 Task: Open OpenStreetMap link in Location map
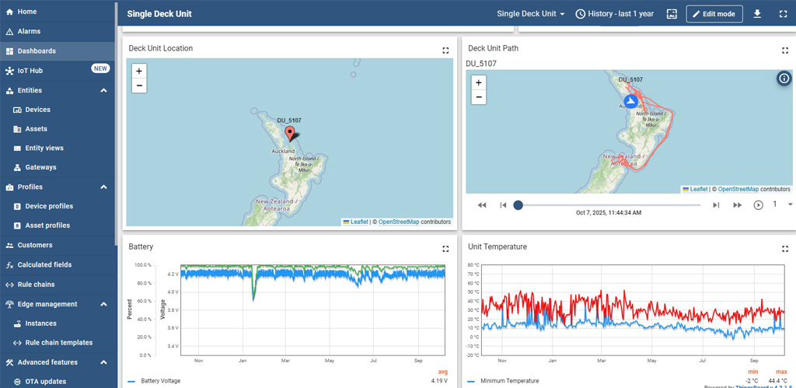coord(399,222)
